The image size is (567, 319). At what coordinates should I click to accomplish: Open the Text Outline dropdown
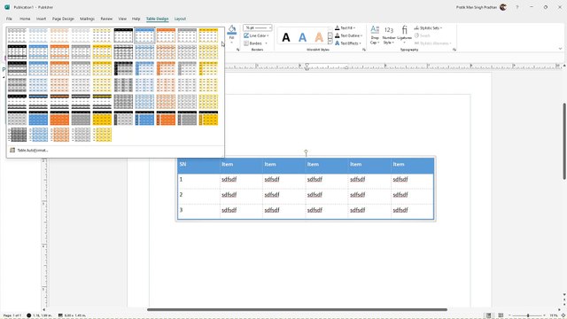pyautogui.click(x=348, y=35)
